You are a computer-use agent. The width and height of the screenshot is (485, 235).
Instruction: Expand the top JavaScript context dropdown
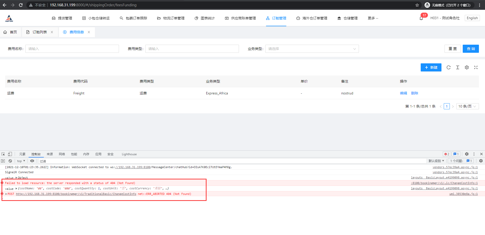(x=21, y=161)
